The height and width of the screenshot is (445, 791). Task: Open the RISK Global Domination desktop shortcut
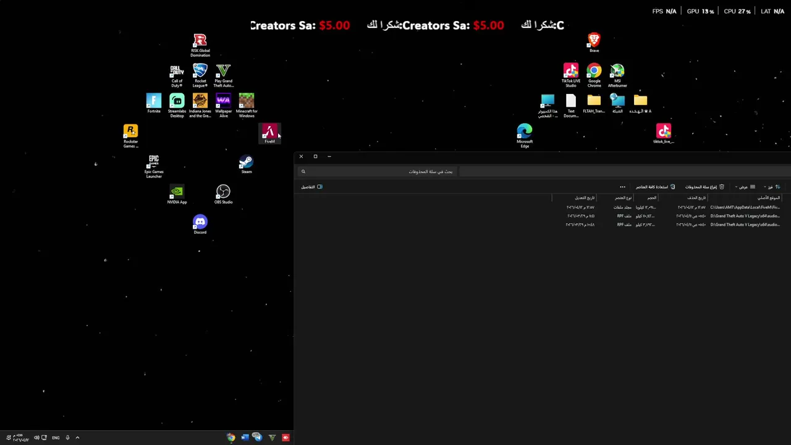pos(200,46)
